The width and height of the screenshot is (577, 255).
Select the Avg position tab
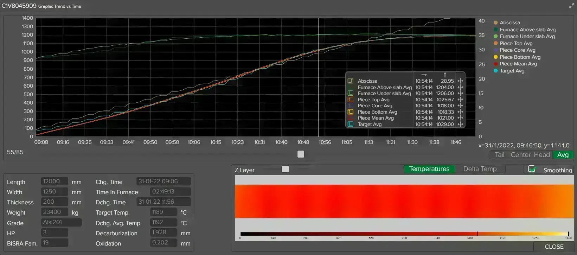(563, 155)
